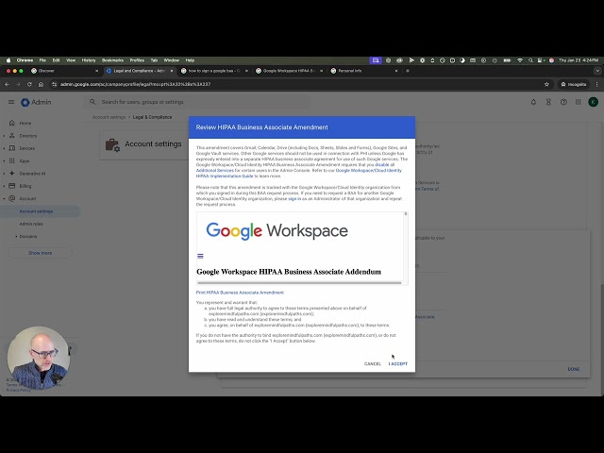Click the I ACCEPT button in the dialog

pos(397,363)
